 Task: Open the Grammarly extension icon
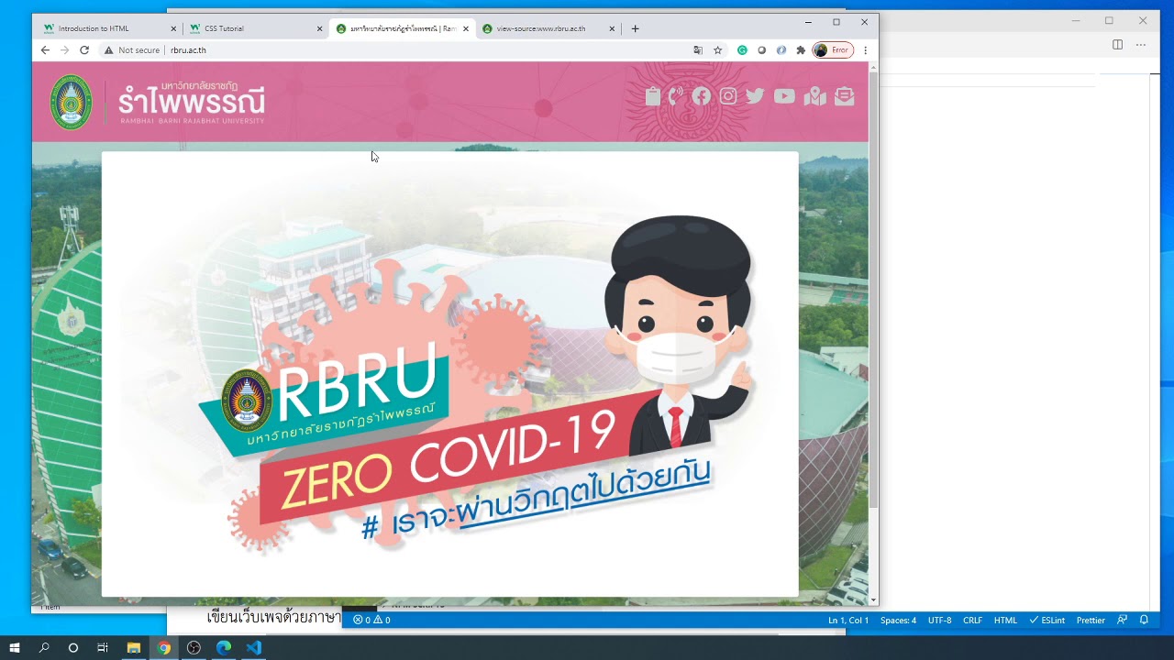click(742, 50)
